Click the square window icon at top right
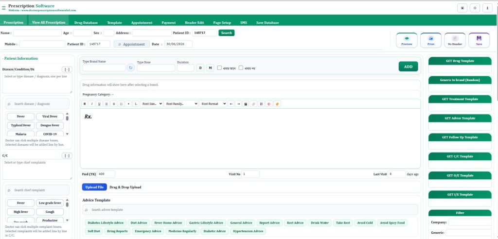Image resolution: width=498 pixels, height=239 pixels. click(462, 8)
